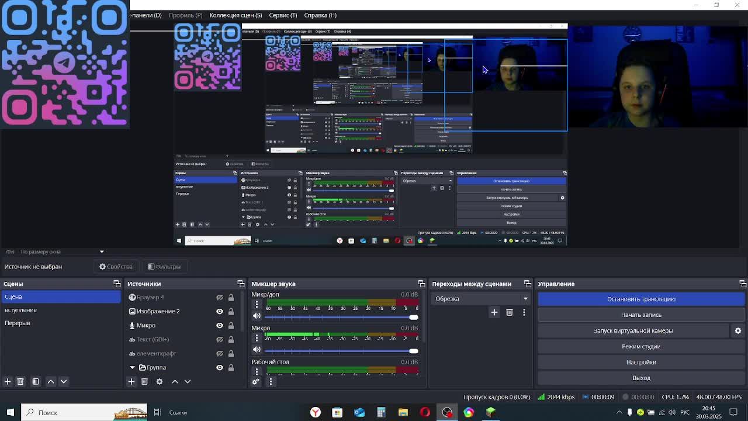The image size is (748, 421).
Task: Open File Explorer from the taskbar
Action: tap(403, 412)
